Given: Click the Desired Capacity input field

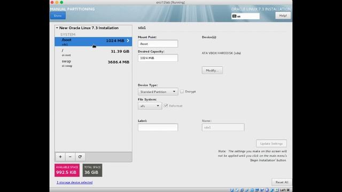Looking at the screenshot, I should coord(158,58).
